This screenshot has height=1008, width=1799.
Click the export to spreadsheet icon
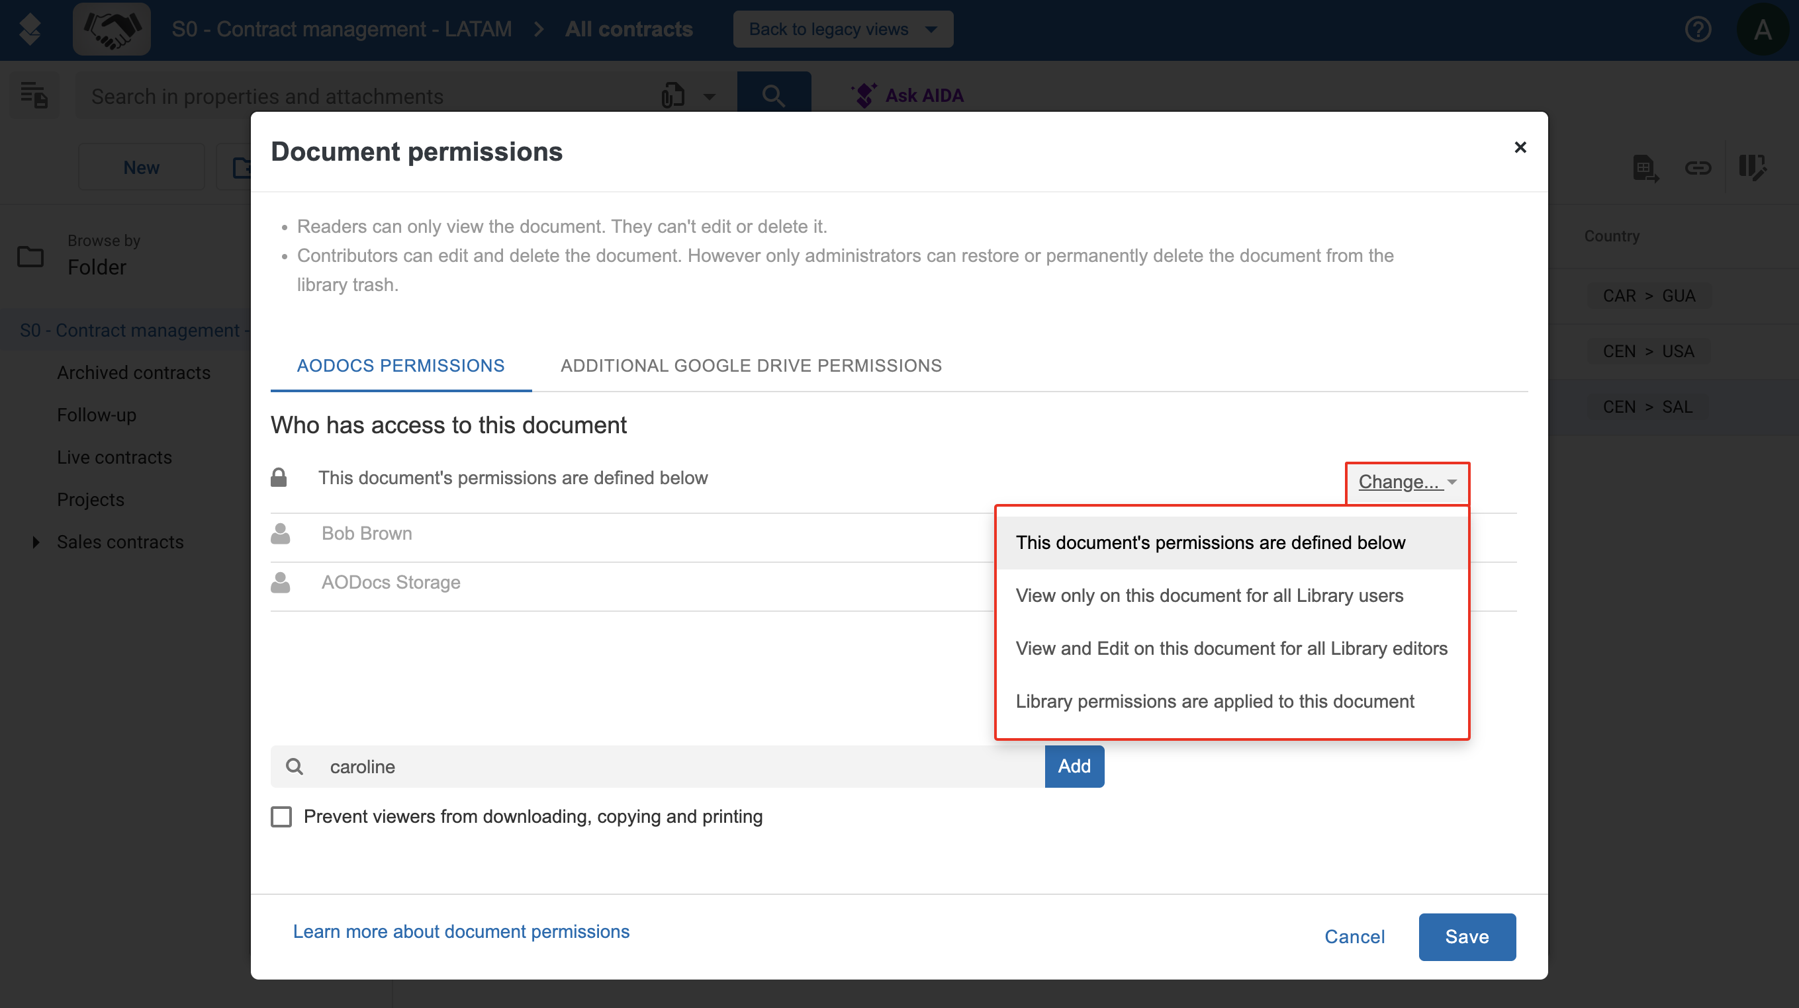(1645, 167)
